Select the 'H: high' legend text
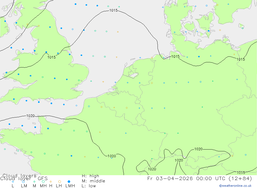Viewport: 257px width, 188px height. click(x=90, y=176)
